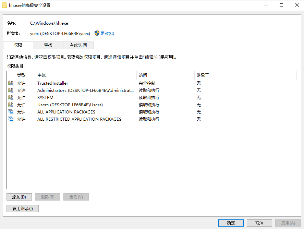
Task: Select the Administrators (DESKTOP-LF66B4E) entry
Action: (x=151, y=91)
